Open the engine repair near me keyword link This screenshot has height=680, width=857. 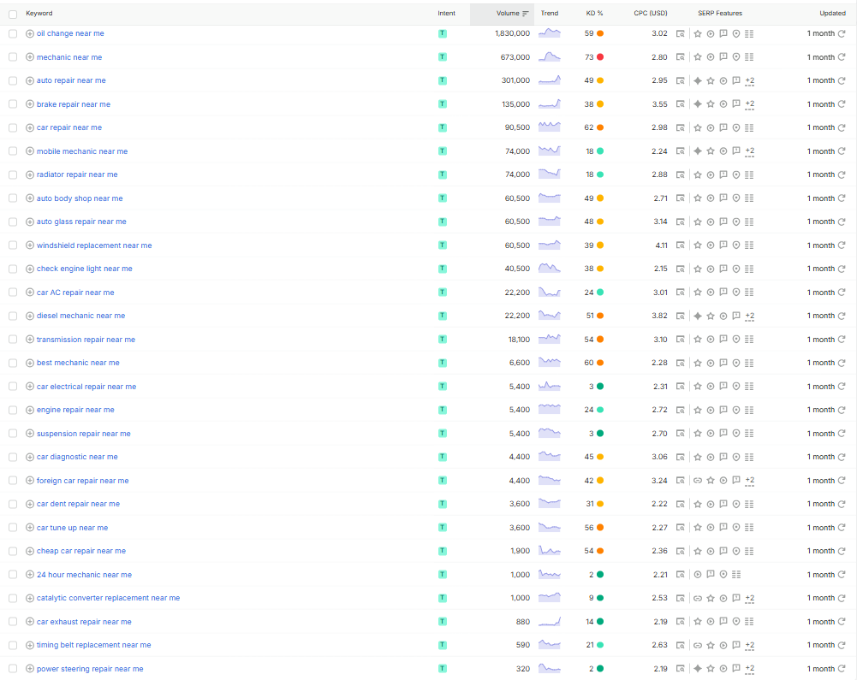[x=75, y=410]
